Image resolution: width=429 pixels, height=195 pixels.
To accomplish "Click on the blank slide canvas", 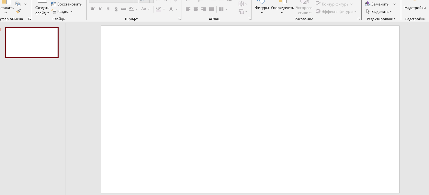I will point(250,109).
